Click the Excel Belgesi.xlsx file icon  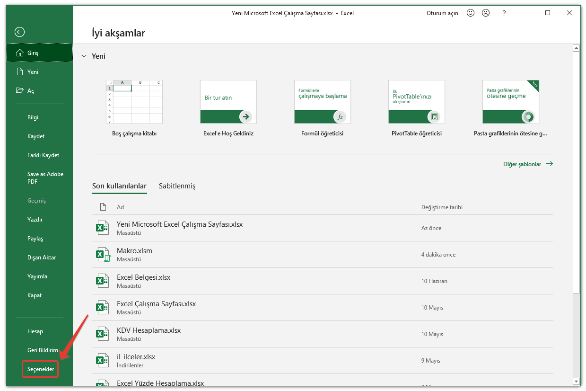point(103,281)
